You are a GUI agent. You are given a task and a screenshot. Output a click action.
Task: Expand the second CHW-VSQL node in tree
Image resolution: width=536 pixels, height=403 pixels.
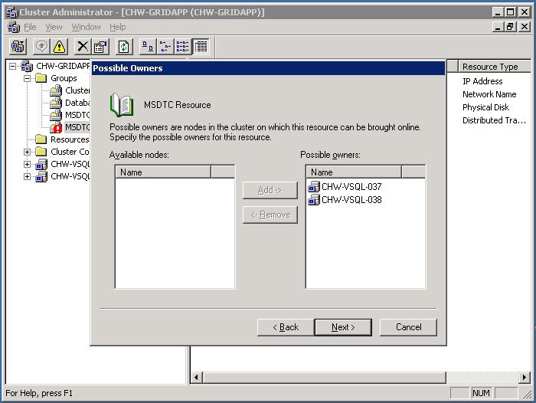pos(27,176)
